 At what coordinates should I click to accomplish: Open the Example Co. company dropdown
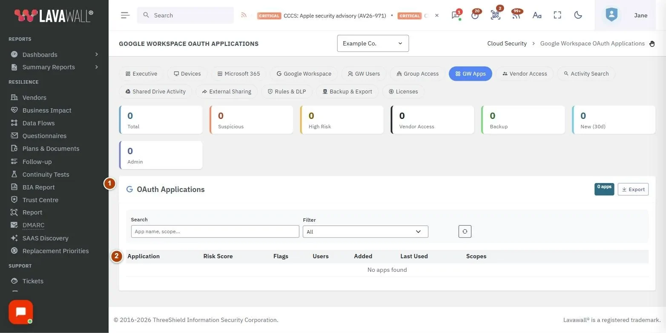click(373, 43)
